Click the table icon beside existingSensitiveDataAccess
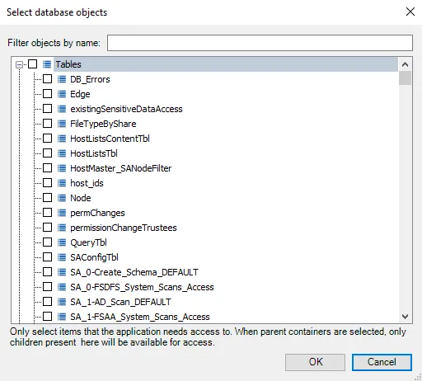 click(x=62, y=109)
